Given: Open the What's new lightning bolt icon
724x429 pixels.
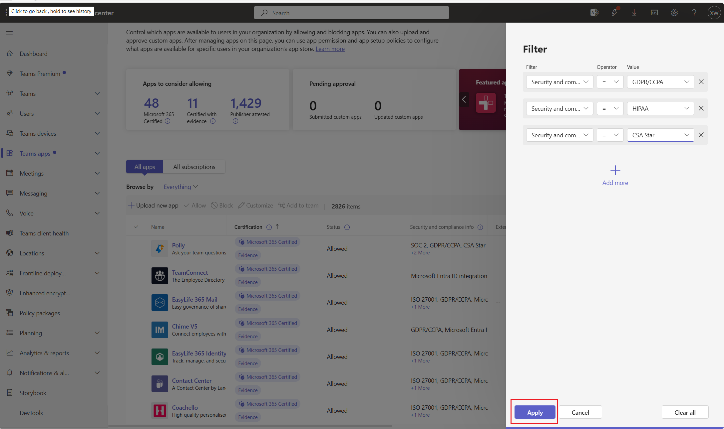Looking at the screenshot, I should (614, 13).
